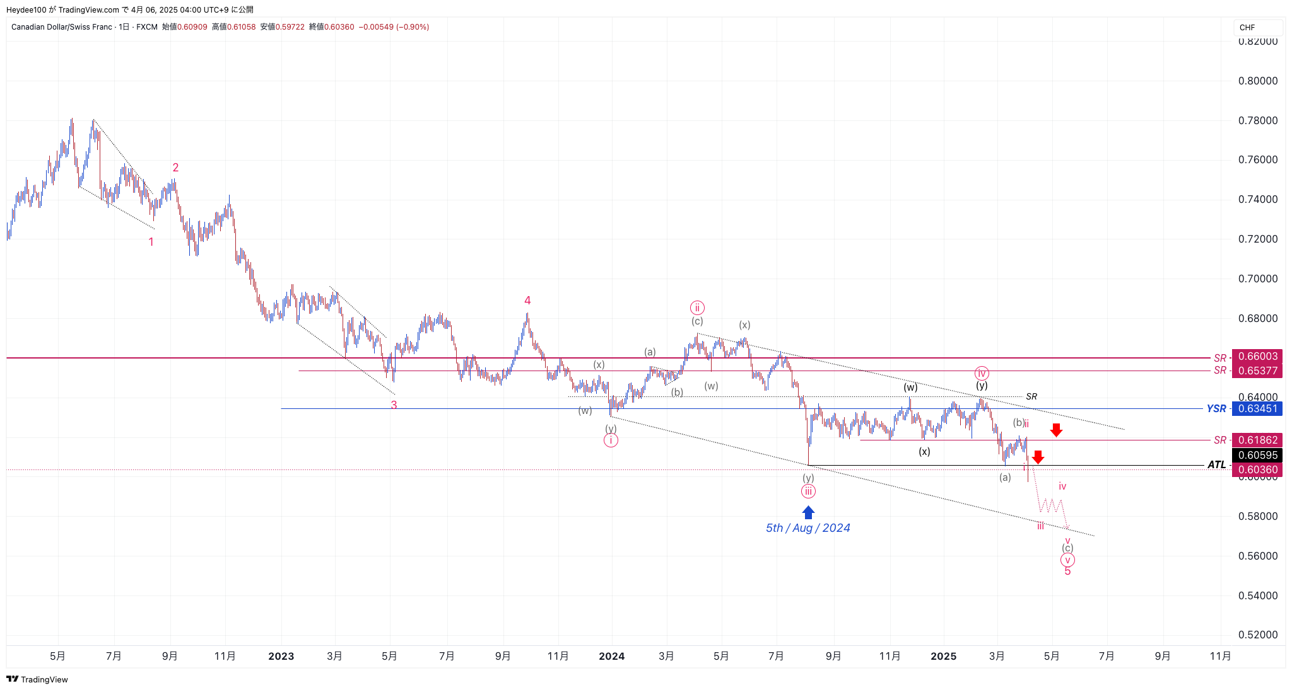Select the circled iv wave label
Screen dimensions: 1292x690
981,373
